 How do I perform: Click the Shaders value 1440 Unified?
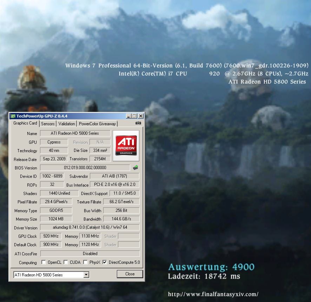click(59, 193)
